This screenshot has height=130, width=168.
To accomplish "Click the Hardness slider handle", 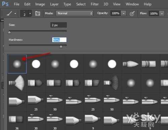I will pyautogui.click(x=61, y=46).
